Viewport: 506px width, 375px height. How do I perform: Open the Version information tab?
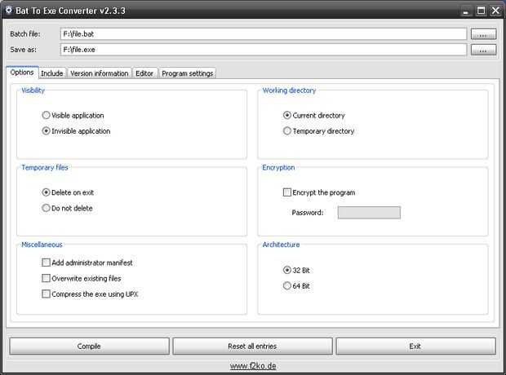(100, 73)
